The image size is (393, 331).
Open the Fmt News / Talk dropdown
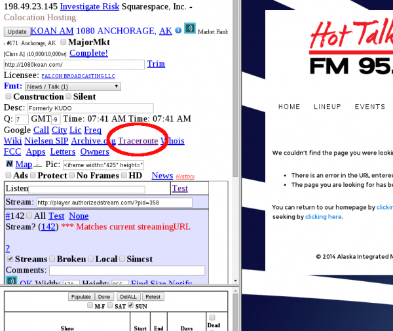(x=73, y=87)
